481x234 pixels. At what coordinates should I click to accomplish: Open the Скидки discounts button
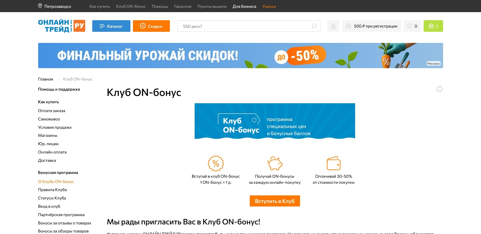[x=151, y=26]
